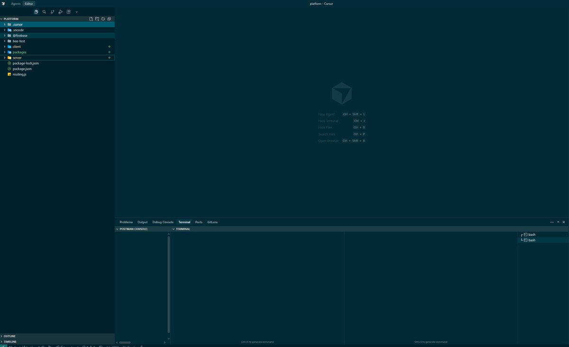The width and height of the screenshot is (569, 347).
Task: Collapse all folders in Explorer
Action: pos(109,19)
